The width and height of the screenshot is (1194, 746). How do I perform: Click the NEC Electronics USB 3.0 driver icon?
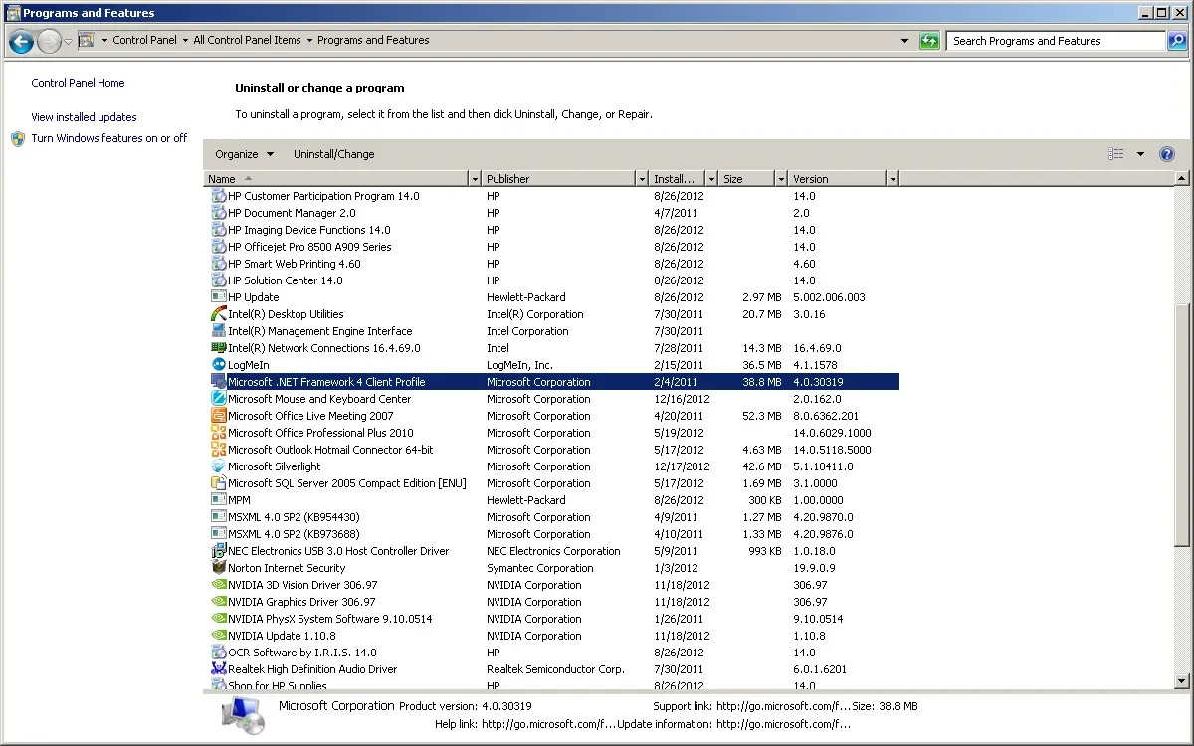(x=219, y=551)
